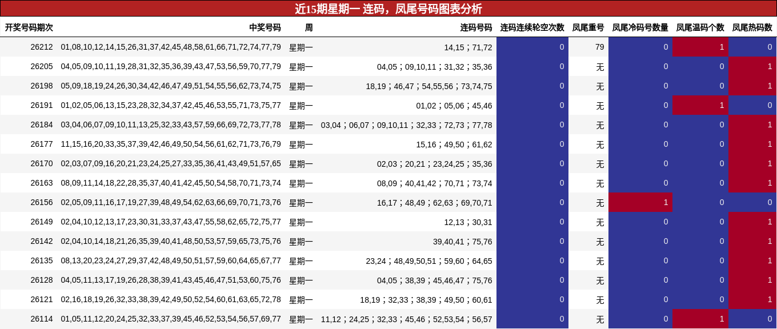777x329 pixels.
Task: Select issue number 26114
Action: [x=42, y=319]
